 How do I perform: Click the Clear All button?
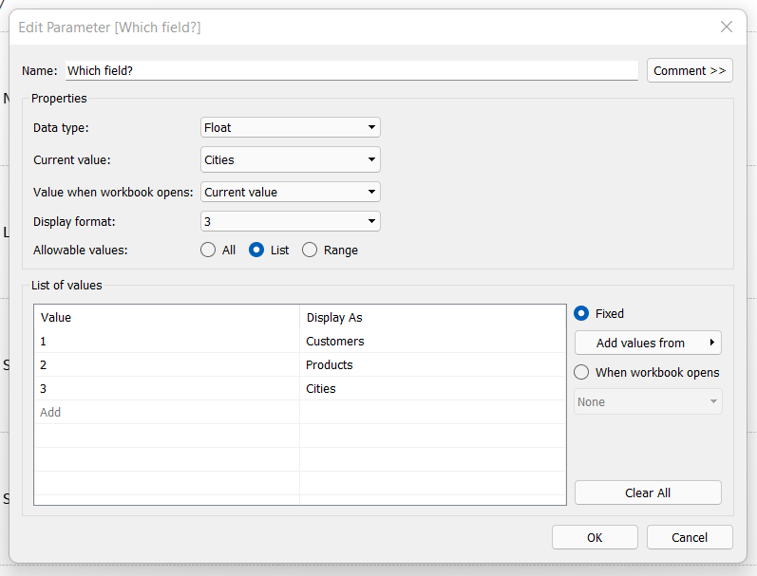coord(648,492)
